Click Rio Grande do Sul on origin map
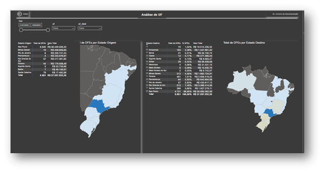 89,128
